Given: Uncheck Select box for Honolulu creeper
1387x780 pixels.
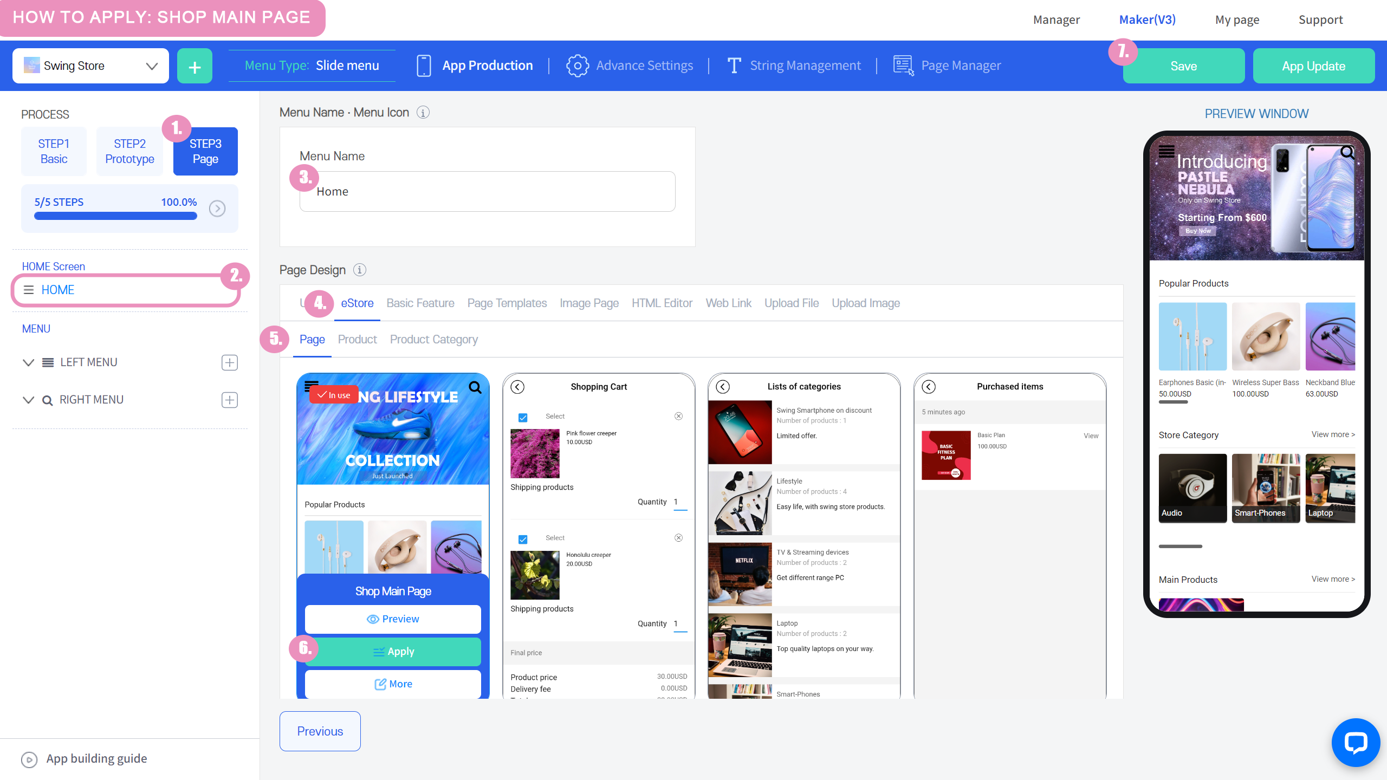Looking at the screenshot, I should point(523,539).
